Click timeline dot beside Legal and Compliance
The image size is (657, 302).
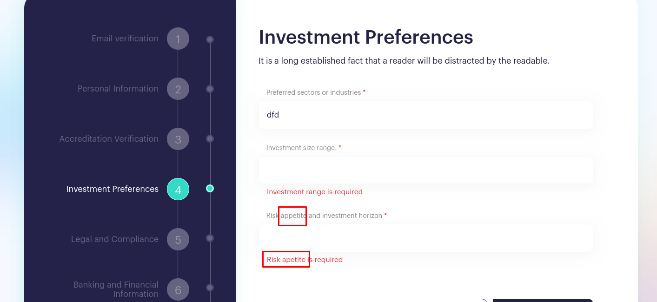click(x=210, y=238)
